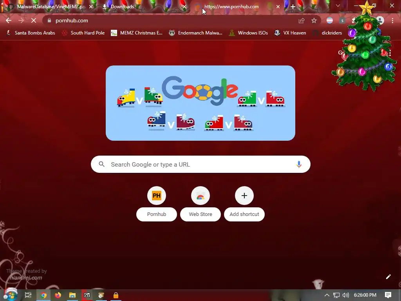This screenshot has width=401, height=301.
Task: Open the South Hard Pole bookmark
Action: click(x=83, y=33)
